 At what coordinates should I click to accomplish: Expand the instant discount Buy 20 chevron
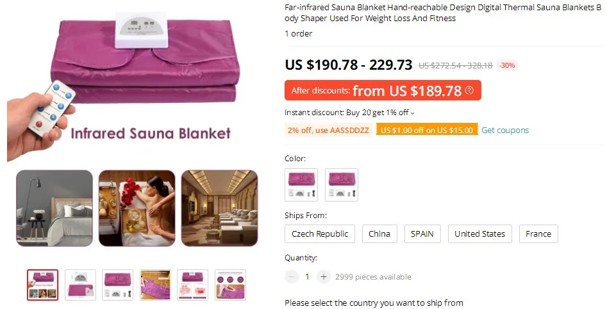(x=412, y=113)
